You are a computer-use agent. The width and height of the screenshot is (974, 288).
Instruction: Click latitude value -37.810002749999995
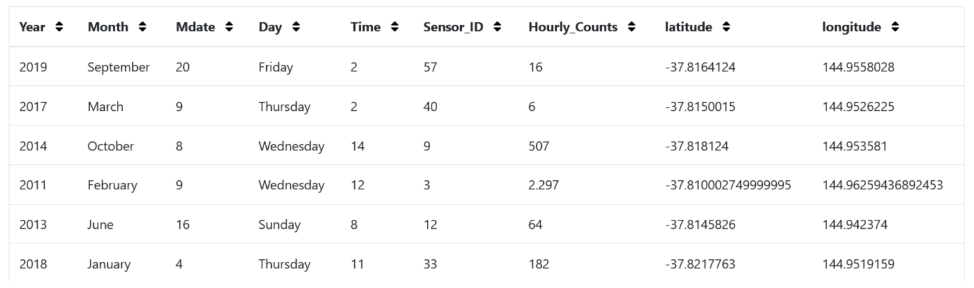click(728, 185)
